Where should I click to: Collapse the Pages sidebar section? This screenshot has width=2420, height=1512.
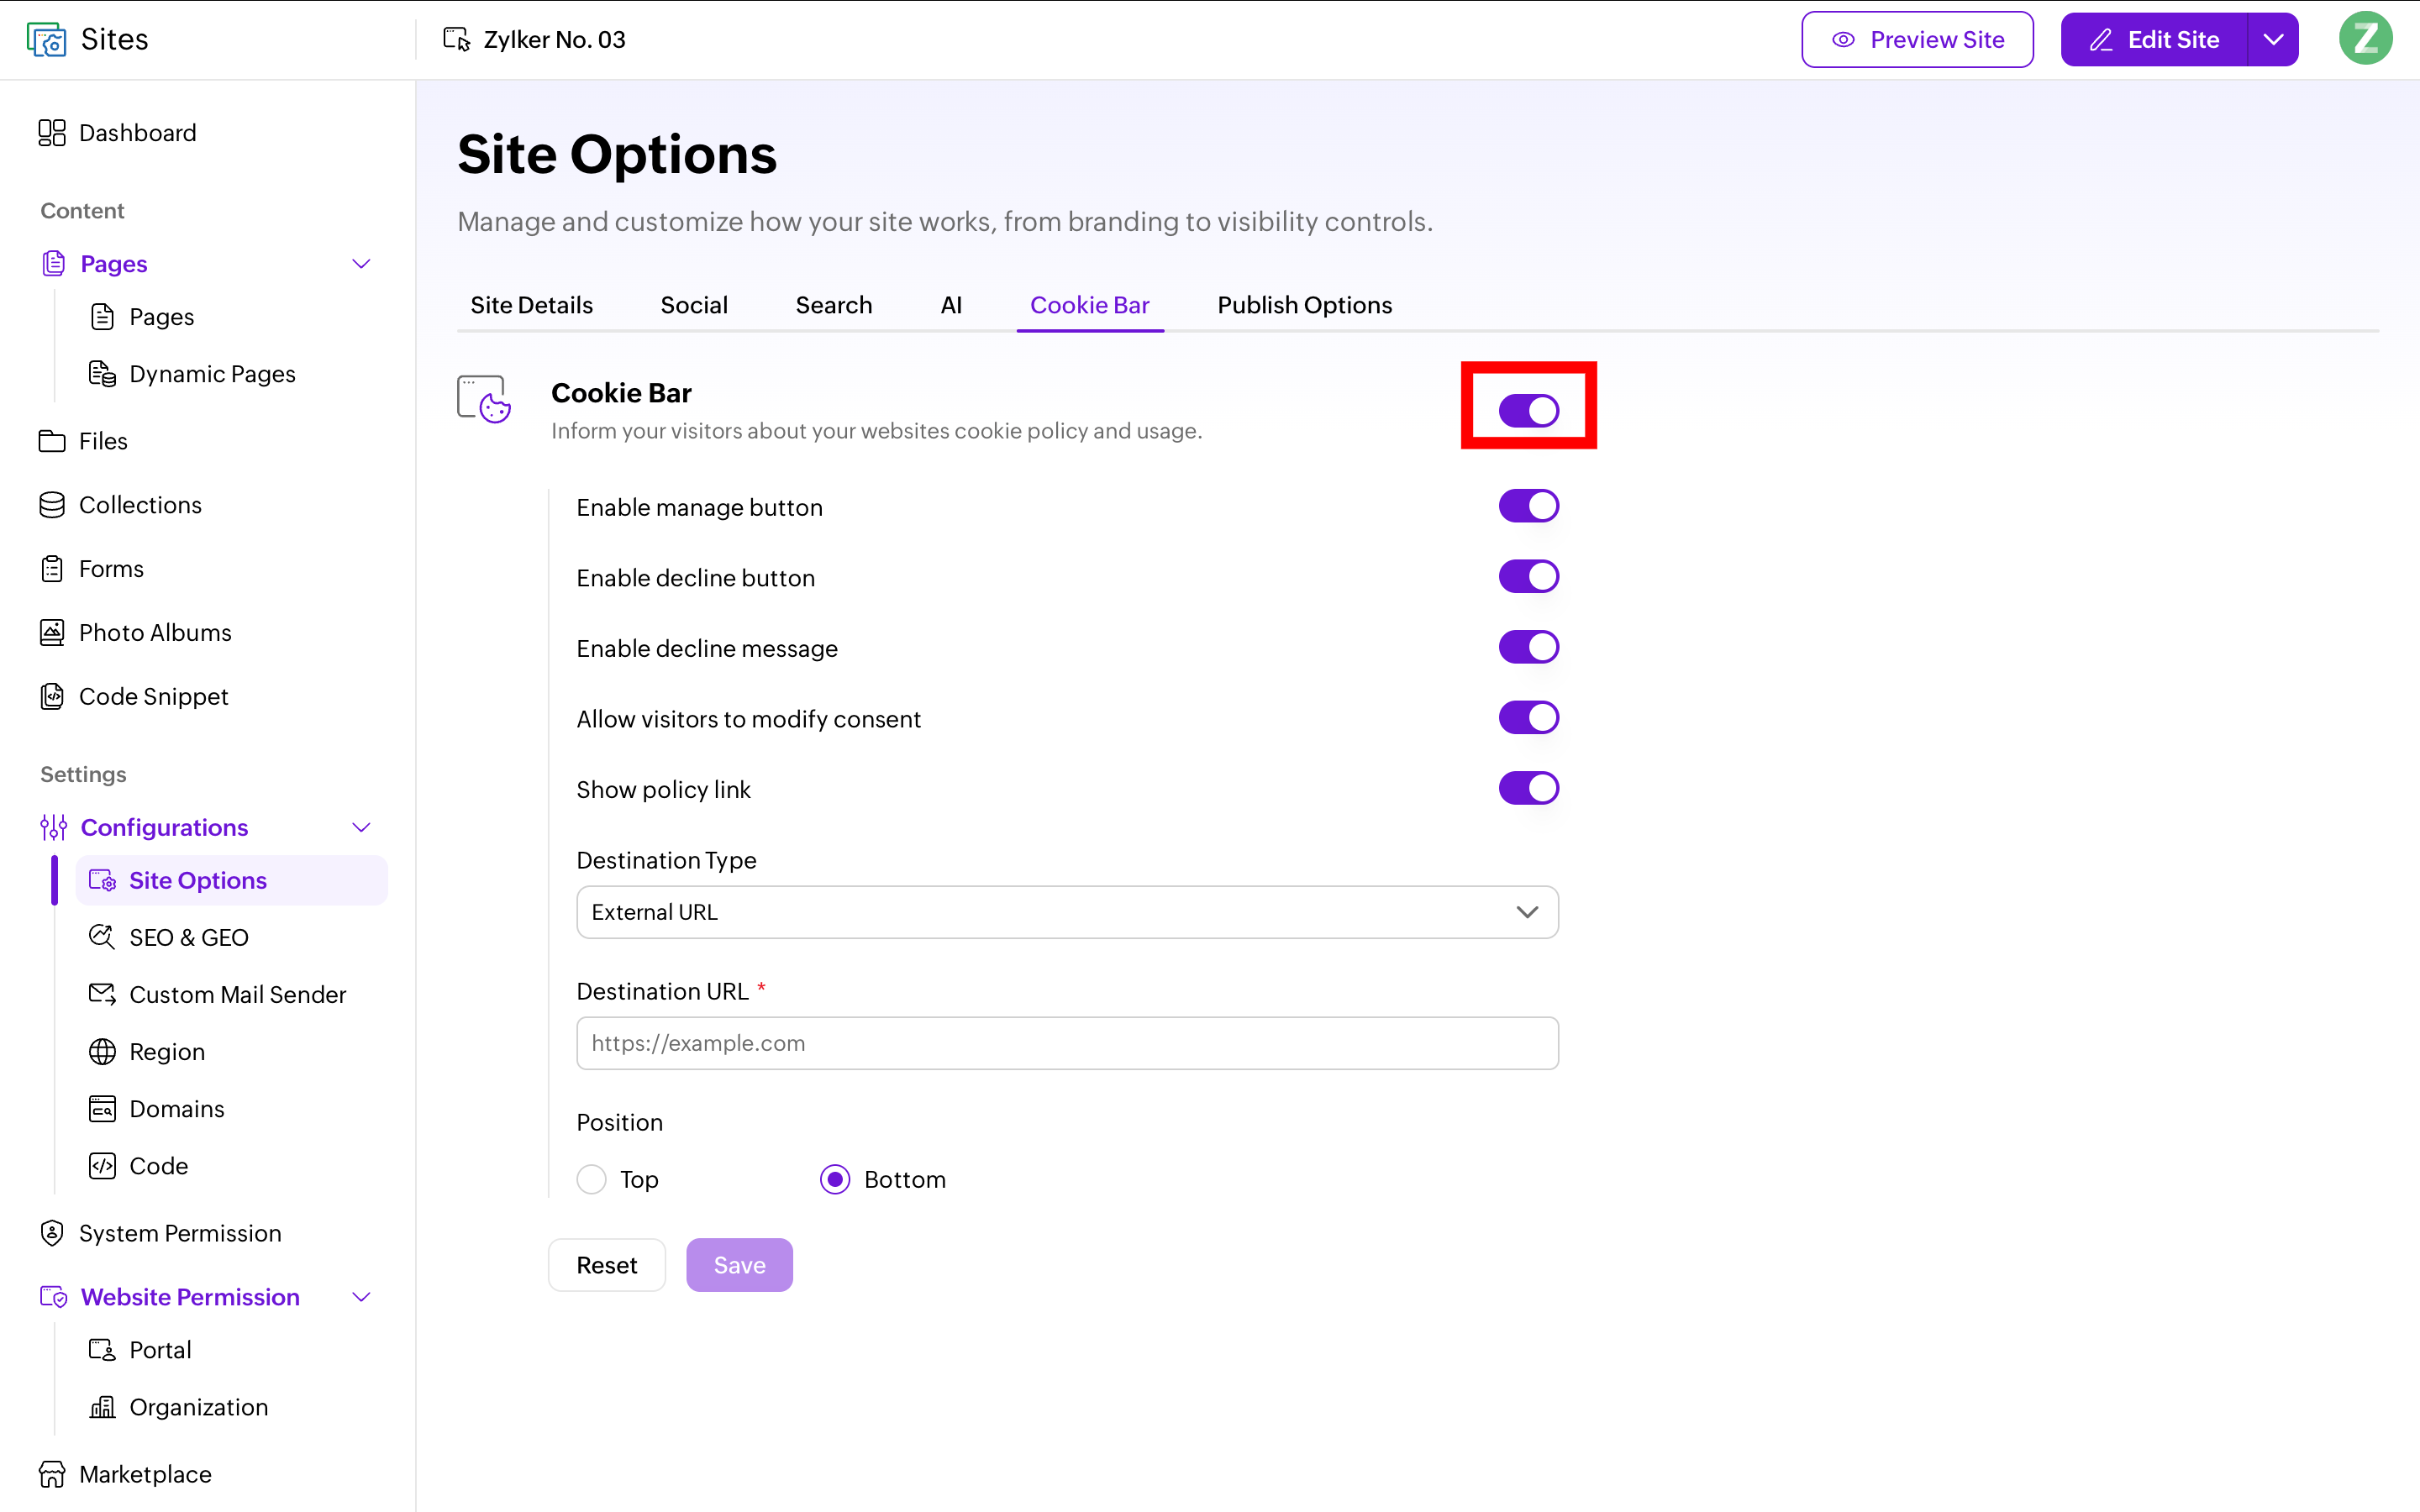click(362, 264)
